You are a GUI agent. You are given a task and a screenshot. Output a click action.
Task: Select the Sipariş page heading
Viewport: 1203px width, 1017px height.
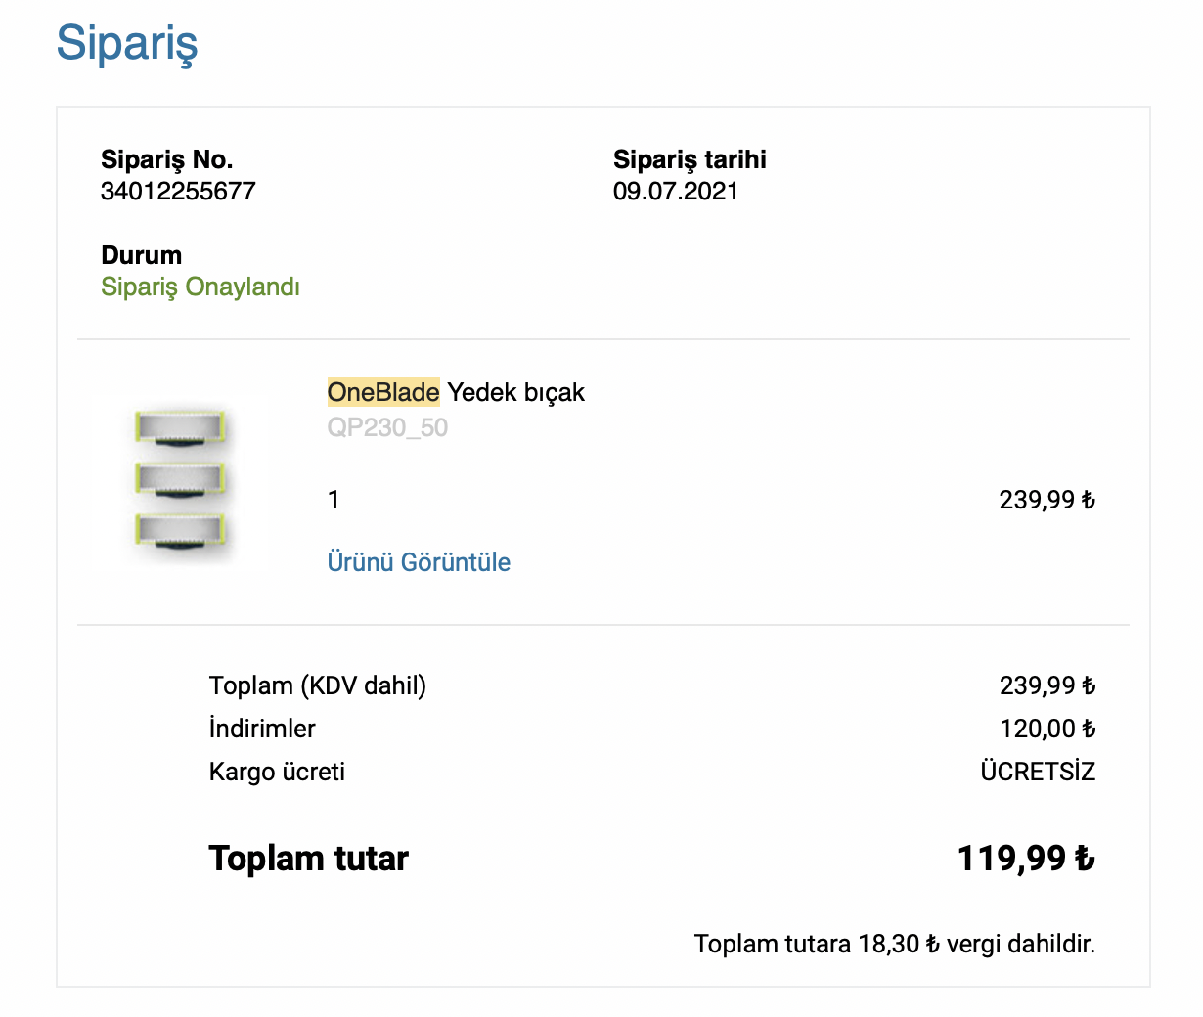tap(127, 43)
